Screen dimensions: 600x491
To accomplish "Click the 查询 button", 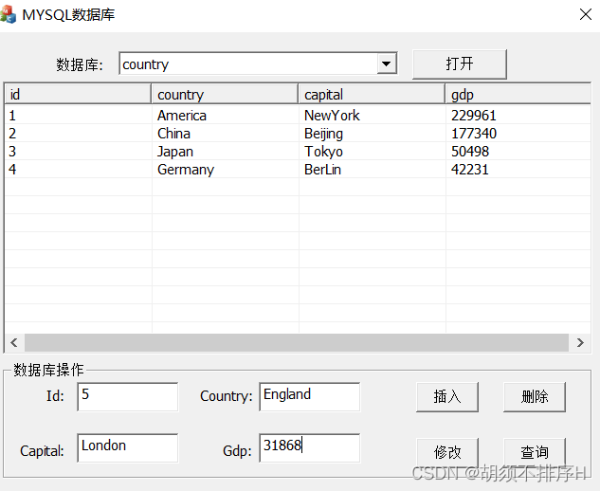I will (535, 452).
